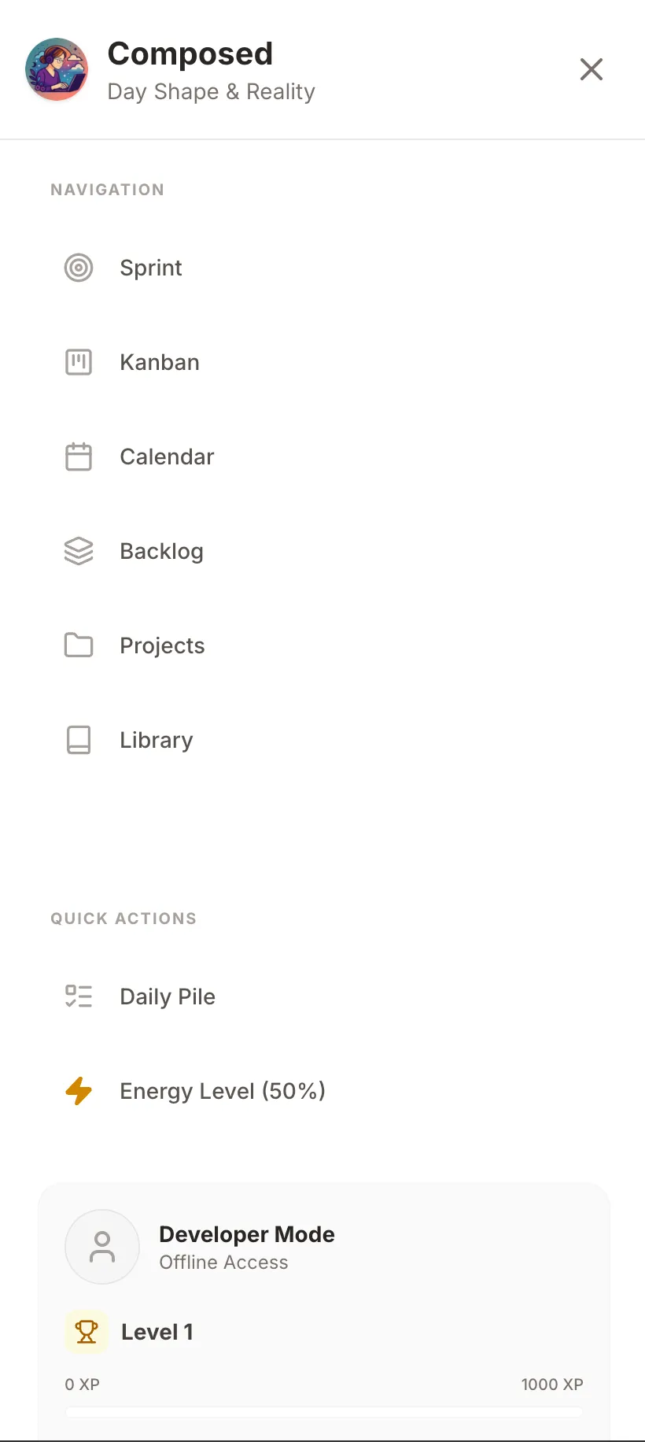
Task: Click the Energy Level lightning icon
Action: click(79, 1091)
